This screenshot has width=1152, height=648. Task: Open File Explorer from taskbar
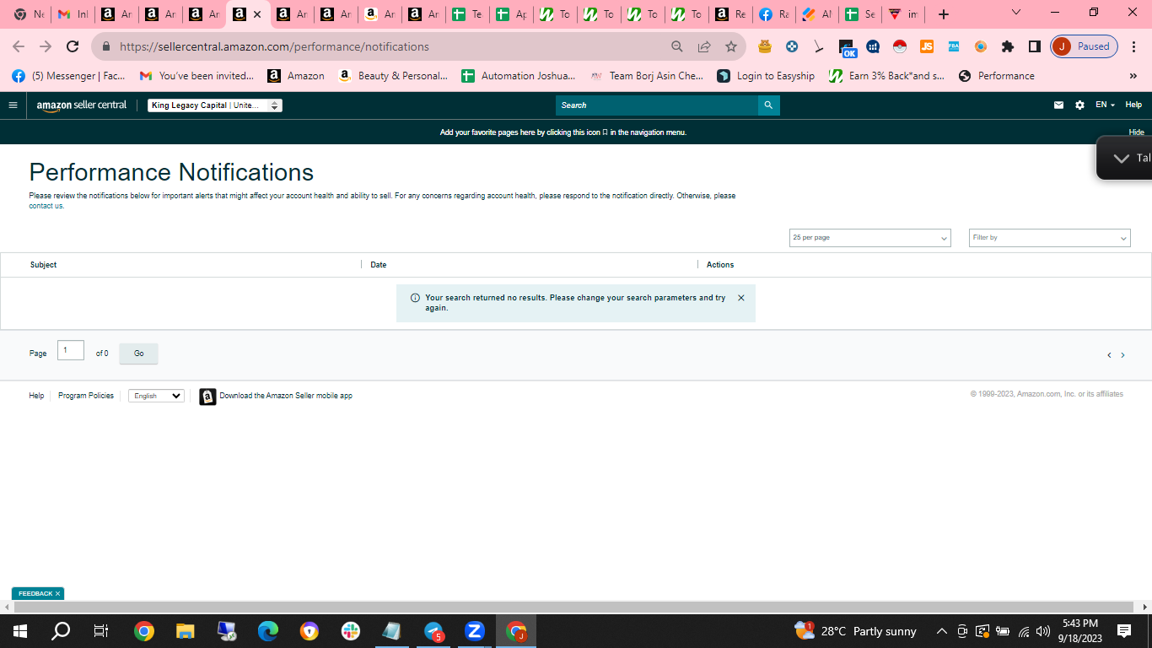tap(186, 631)
